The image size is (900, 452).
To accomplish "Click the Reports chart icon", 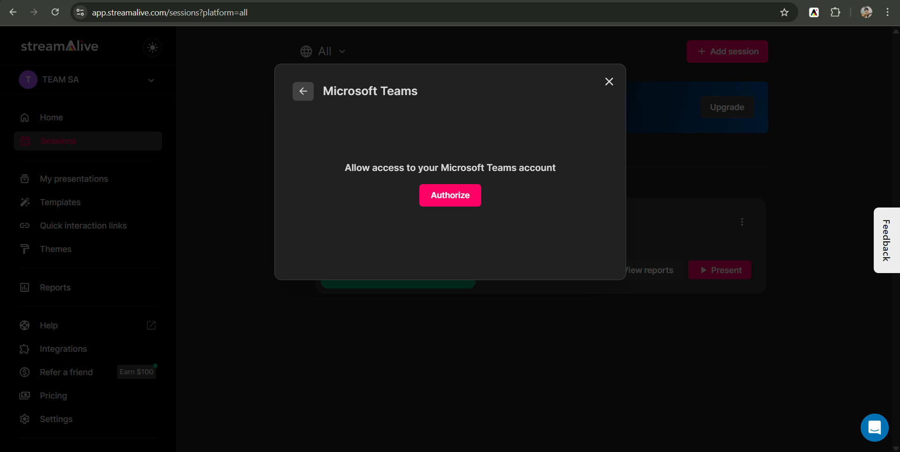I will 25,288.
